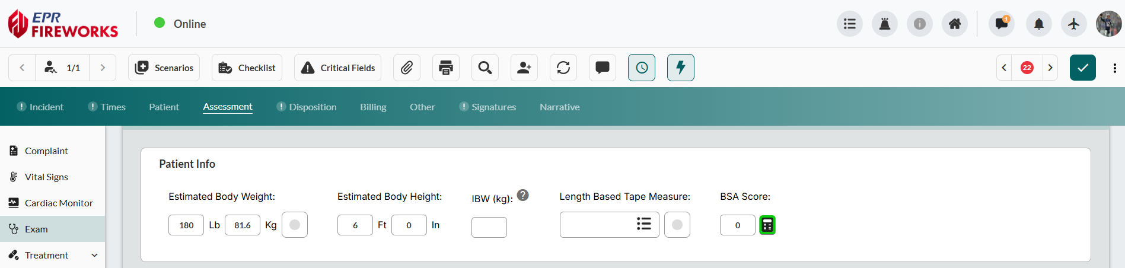
Task: Click the IBW help question mark
Action: tap(522, 195)
